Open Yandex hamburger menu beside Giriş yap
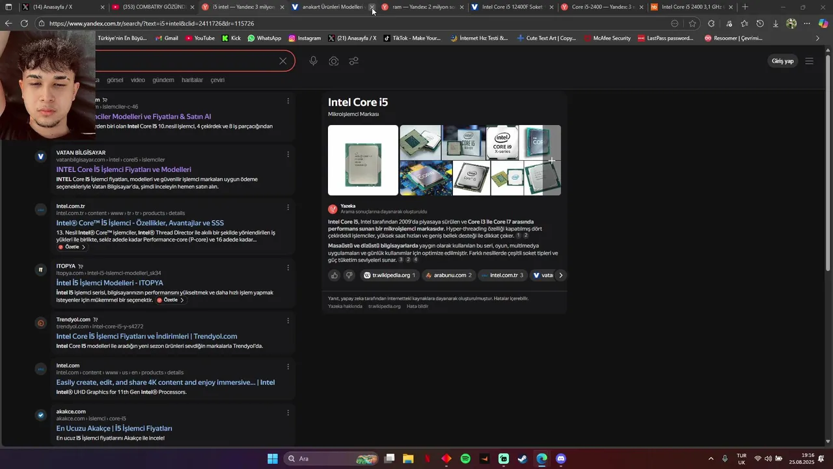The height and width of the screenshot is (469, 833). coord(809,61)
